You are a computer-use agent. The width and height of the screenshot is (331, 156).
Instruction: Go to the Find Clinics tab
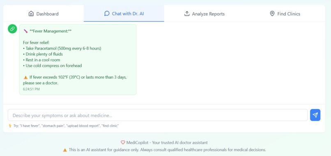(x=285, y=14)
